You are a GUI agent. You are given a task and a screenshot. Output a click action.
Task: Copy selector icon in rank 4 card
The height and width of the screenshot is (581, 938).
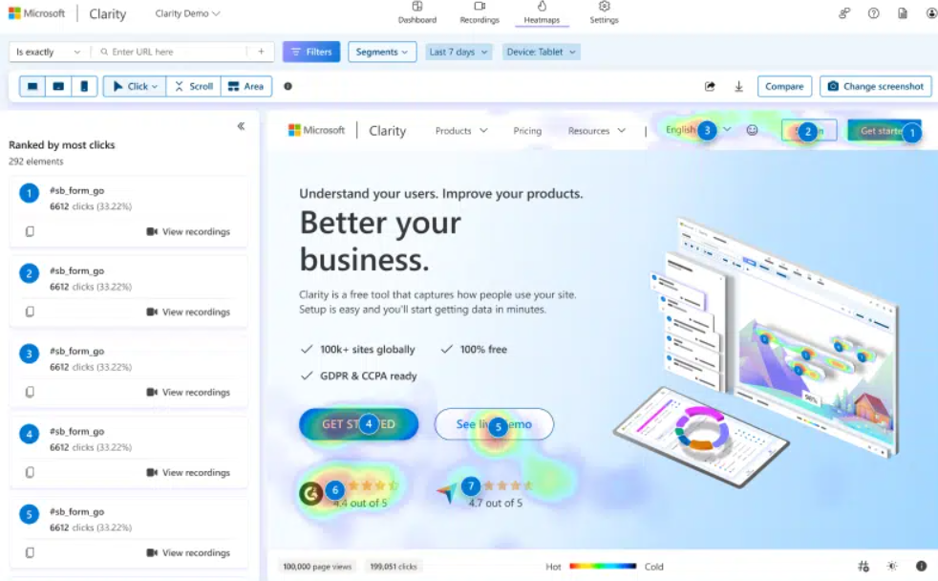click(x=30, y=473)
